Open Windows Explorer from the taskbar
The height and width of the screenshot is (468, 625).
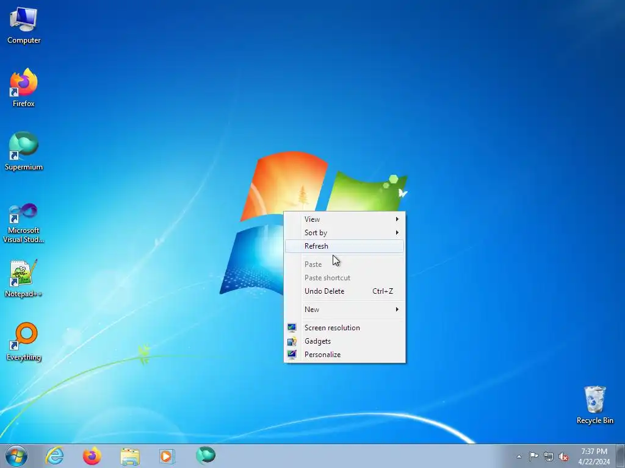pyautogui.click(x=130, y=456)
